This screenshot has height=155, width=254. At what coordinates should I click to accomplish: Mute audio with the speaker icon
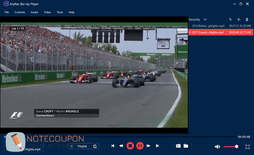pos(218,147)
